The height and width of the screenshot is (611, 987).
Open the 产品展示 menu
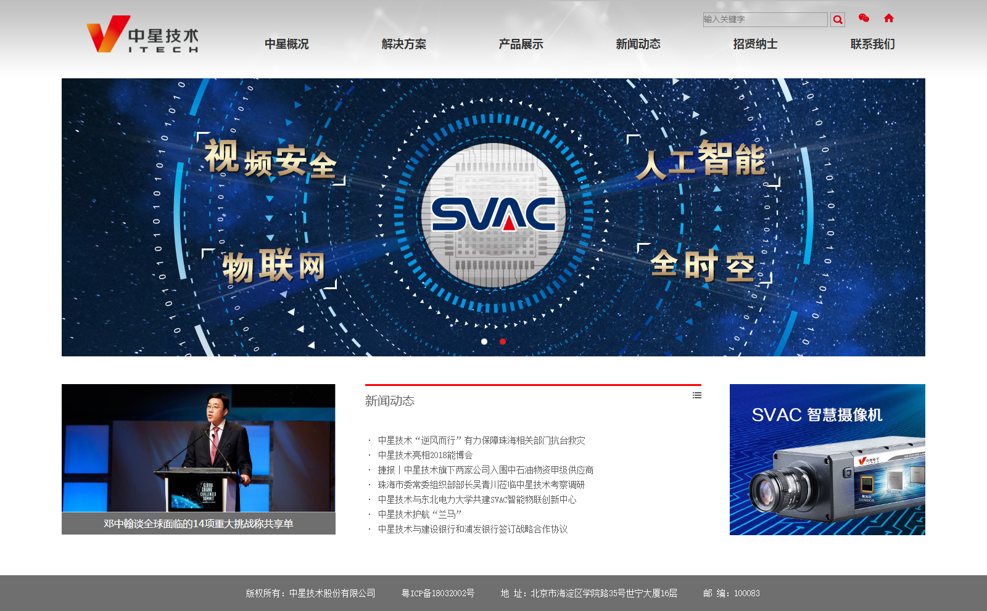coord(521,44)
